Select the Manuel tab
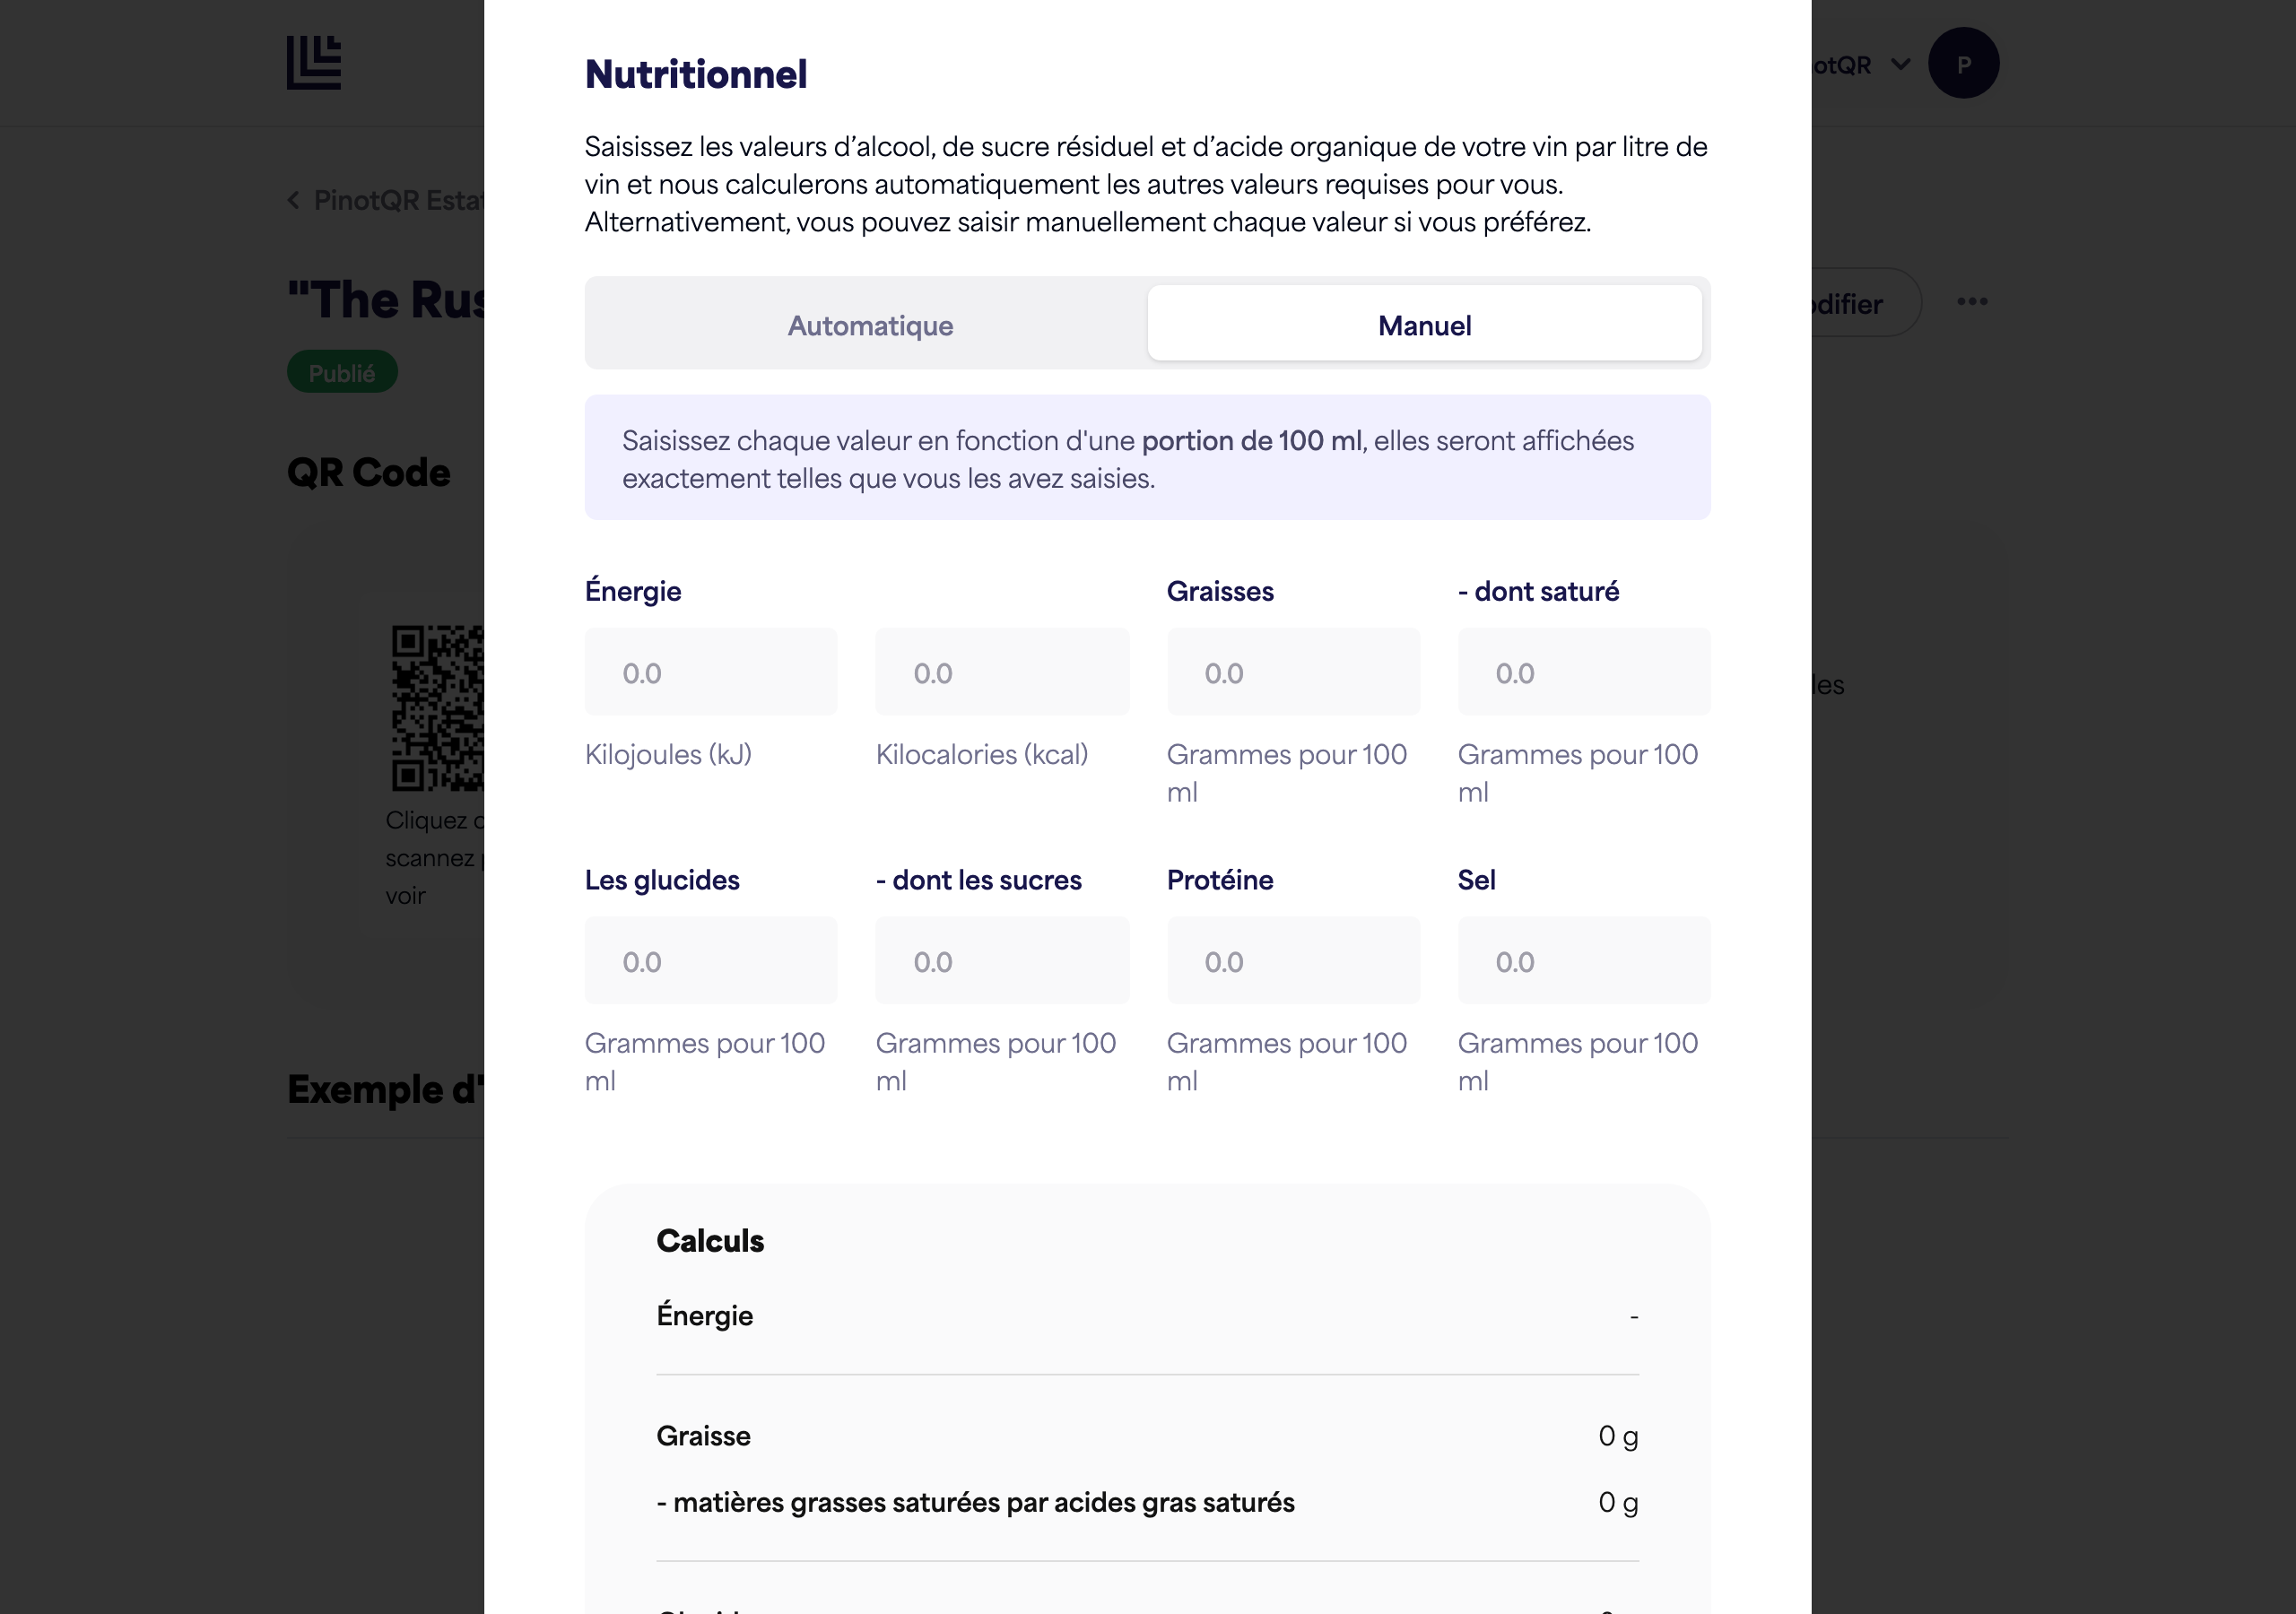This screenshot has height=1614, width=2296. [x=1424, y=325]
